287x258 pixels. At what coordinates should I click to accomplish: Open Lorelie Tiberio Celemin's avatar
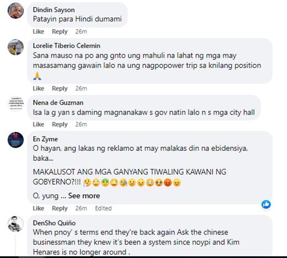pyautogui.click(x=16, y=47)
